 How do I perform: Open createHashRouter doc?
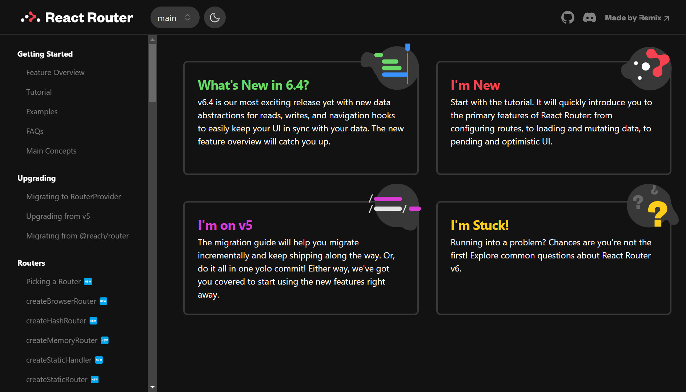coord(56,321)
